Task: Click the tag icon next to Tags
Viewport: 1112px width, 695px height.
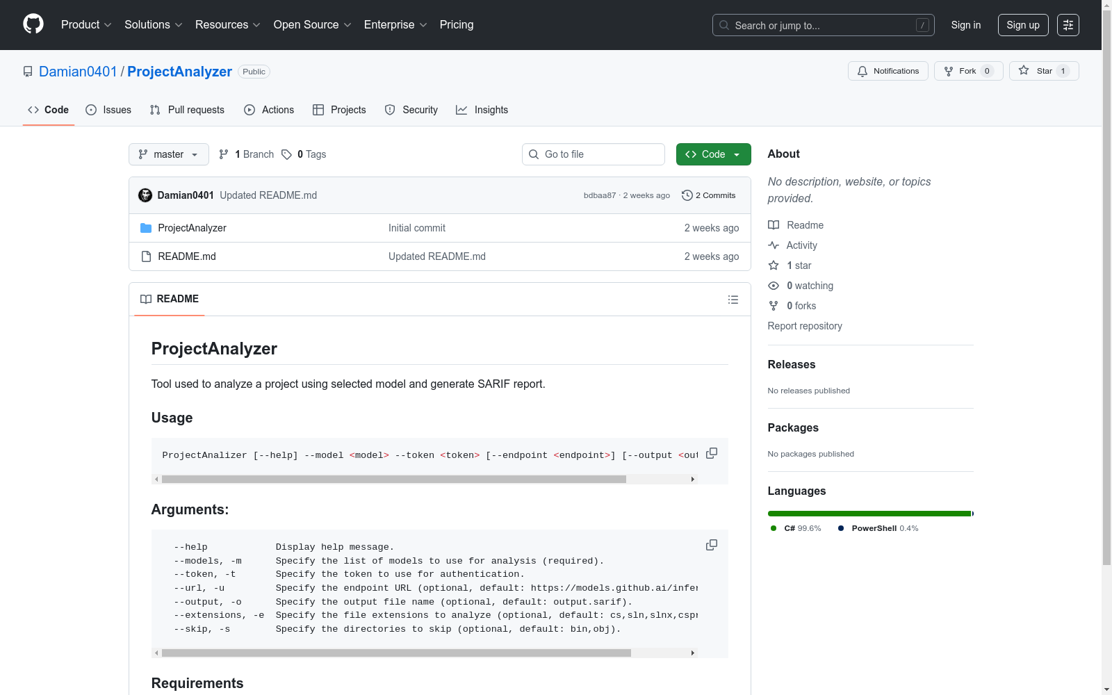Action: tap(287, 154)
